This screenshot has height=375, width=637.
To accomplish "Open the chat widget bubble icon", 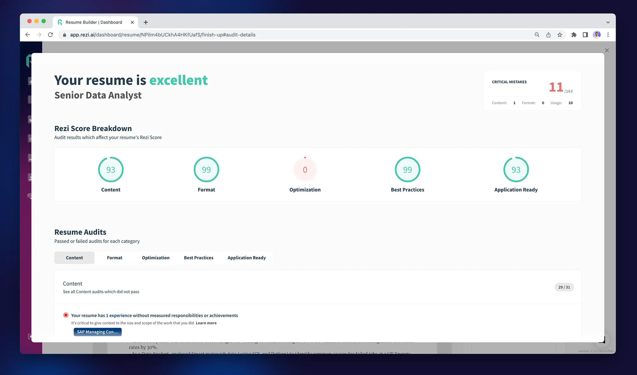I will (x=602, y=340).
